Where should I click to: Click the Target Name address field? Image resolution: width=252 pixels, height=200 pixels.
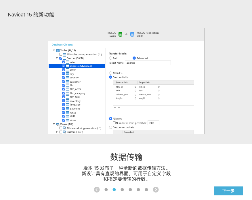(x=148, y=63)
